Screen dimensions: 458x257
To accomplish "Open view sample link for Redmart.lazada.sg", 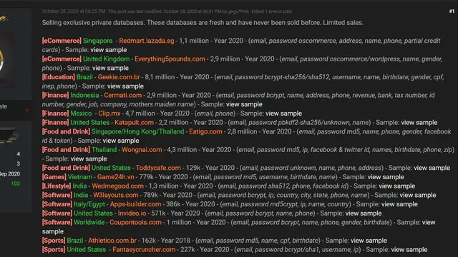I will coord(109,50).
